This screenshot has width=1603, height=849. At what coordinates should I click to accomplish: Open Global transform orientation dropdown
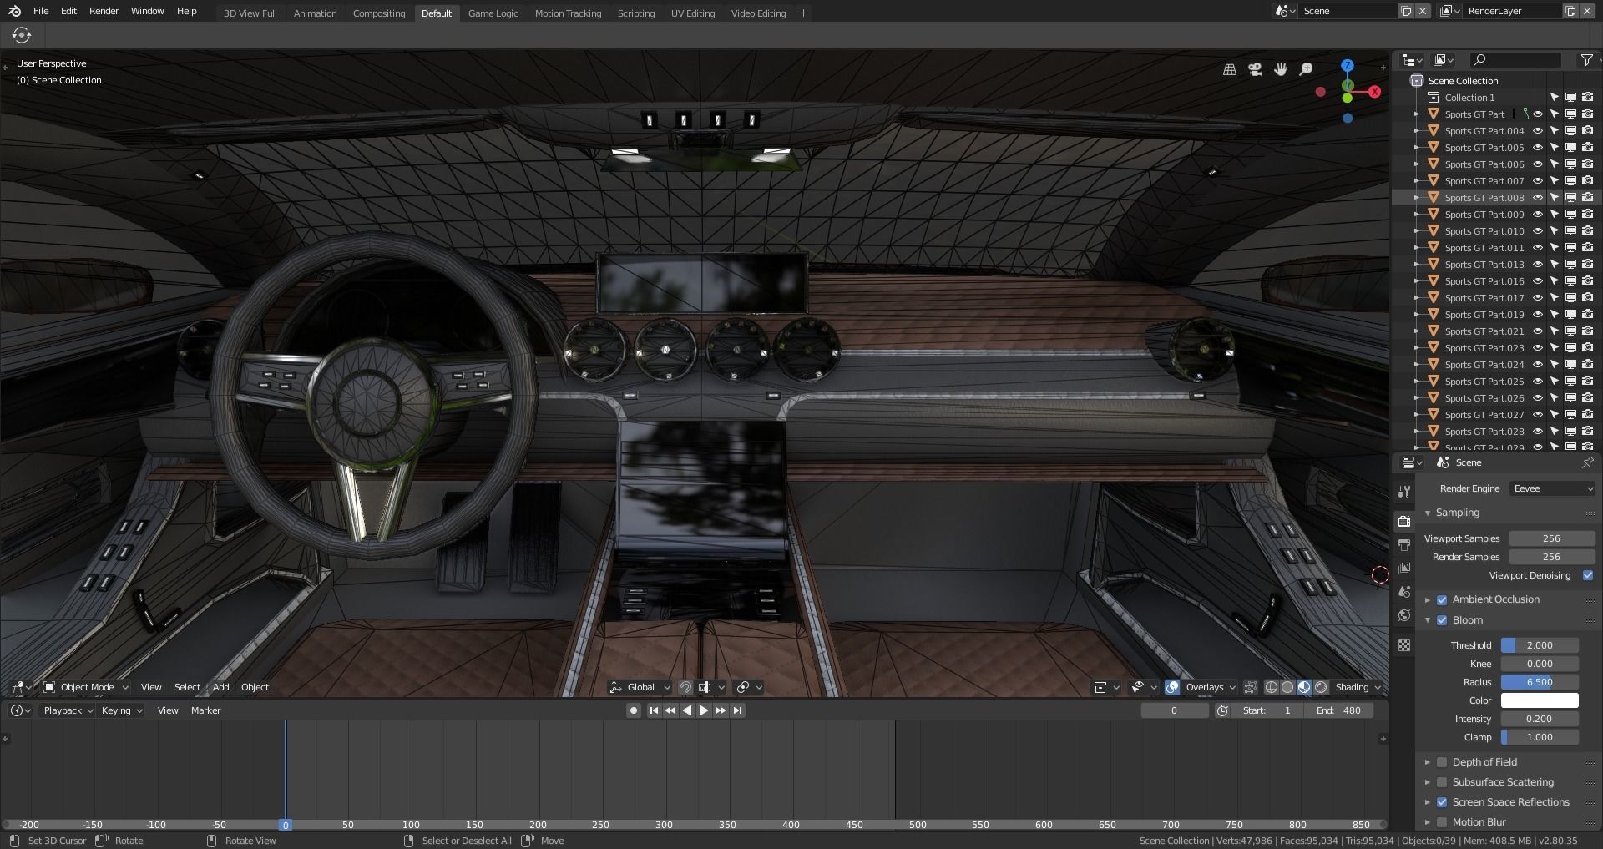(640, 687)
